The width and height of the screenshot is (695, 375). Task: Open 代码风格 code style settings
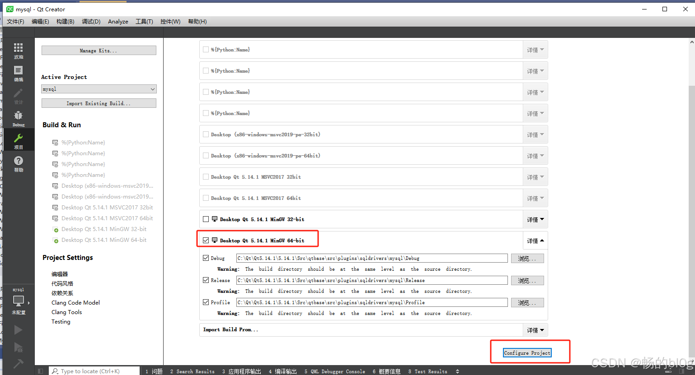coord(62,284)
